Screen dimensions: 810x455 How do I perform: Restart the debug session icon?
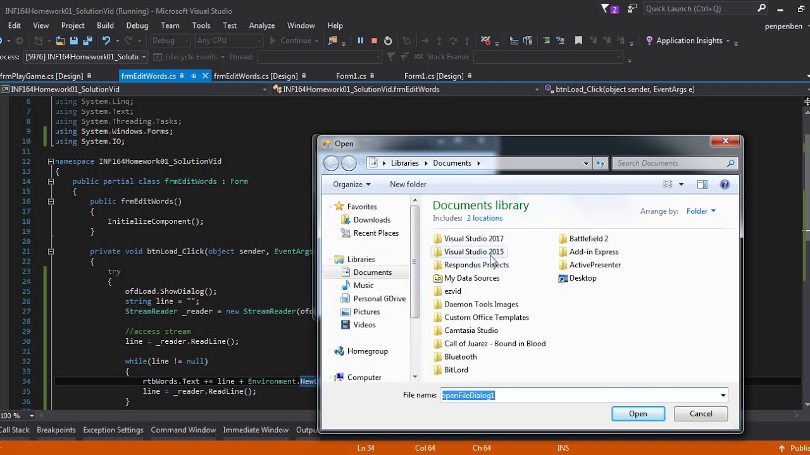click(388, 40)
